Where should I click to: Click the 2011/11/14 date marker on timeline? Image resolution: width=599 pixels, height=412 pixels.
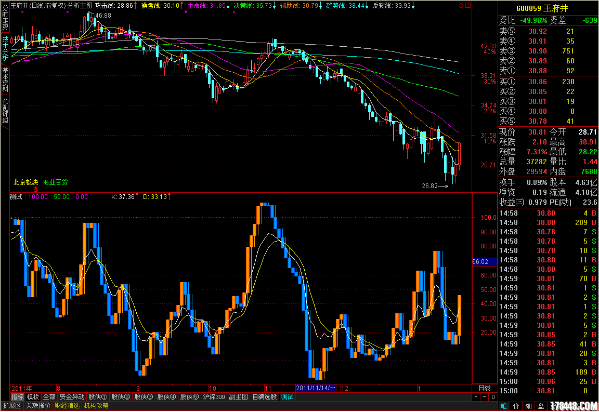coord(317,388)
